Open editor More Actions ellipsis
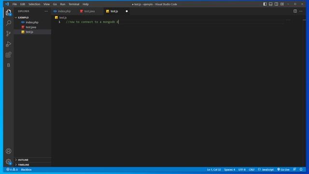 301,11
